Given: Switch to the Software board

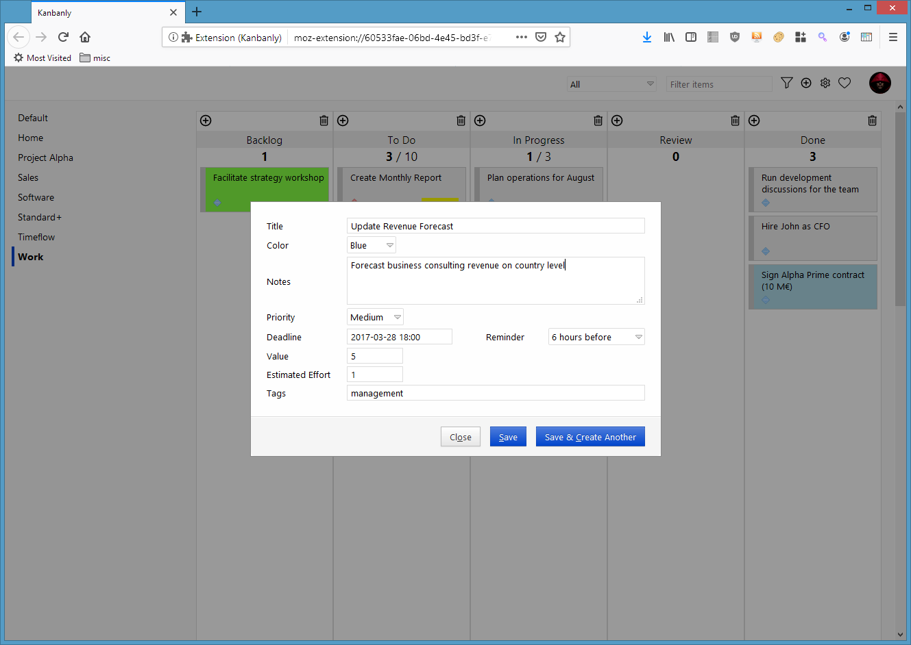Looking at the screenshot, I should pos(36,197).
